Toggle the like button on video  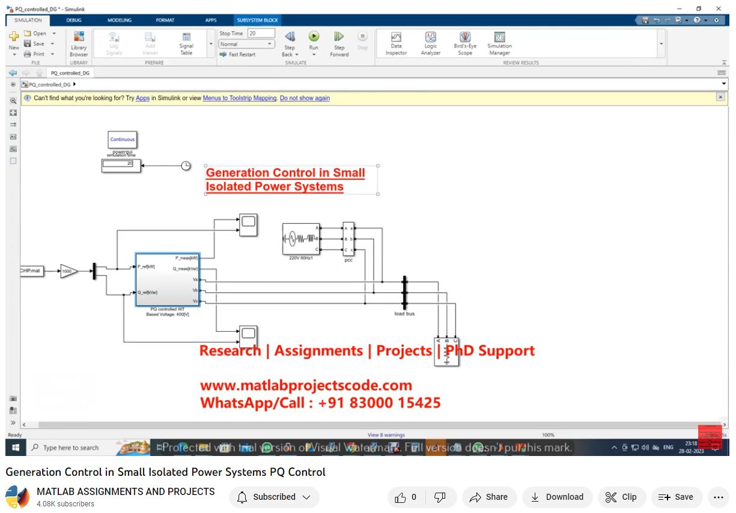pyautogui.click(x=406, y=497)
